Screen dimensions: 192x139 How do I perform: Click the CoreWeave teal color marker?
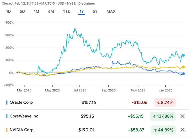coord(7,116)
